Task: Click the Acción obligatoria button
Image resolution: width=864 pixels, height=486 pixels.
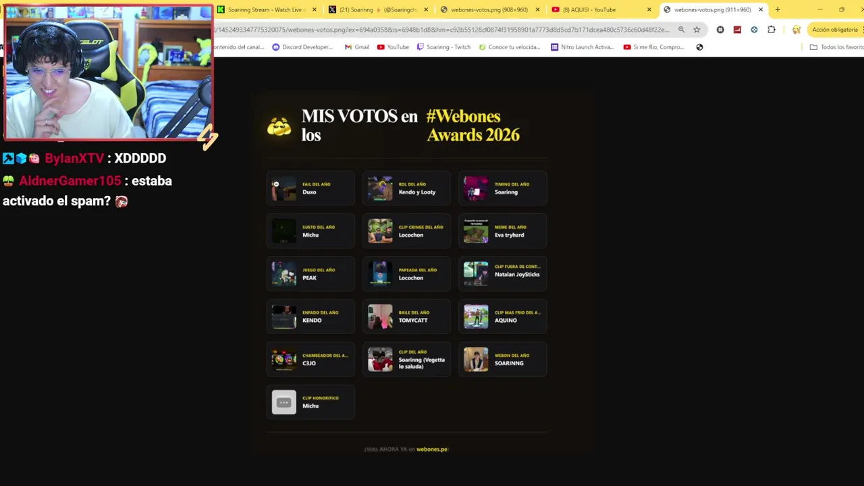Action: click(x=836, y=30)
